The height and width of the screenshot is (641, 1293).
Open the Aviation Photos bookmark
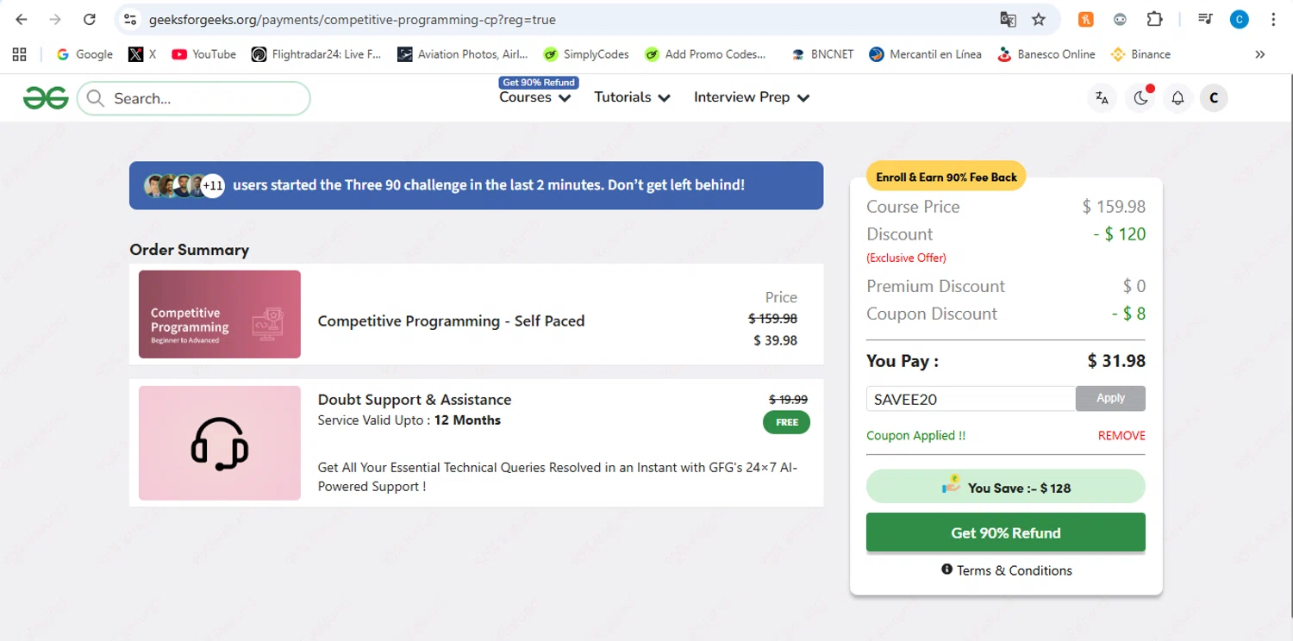click(462, 54)
